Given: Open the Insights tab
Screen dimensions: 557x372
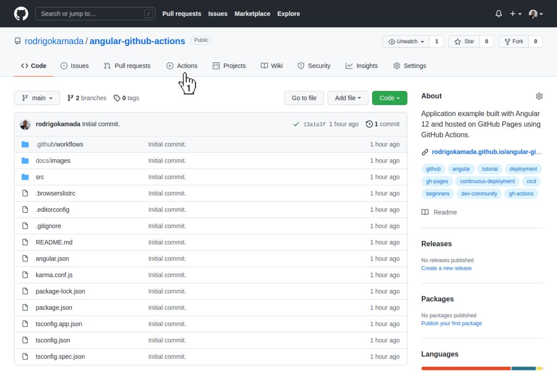Looking at the screenshot, I should click(362, 66).
